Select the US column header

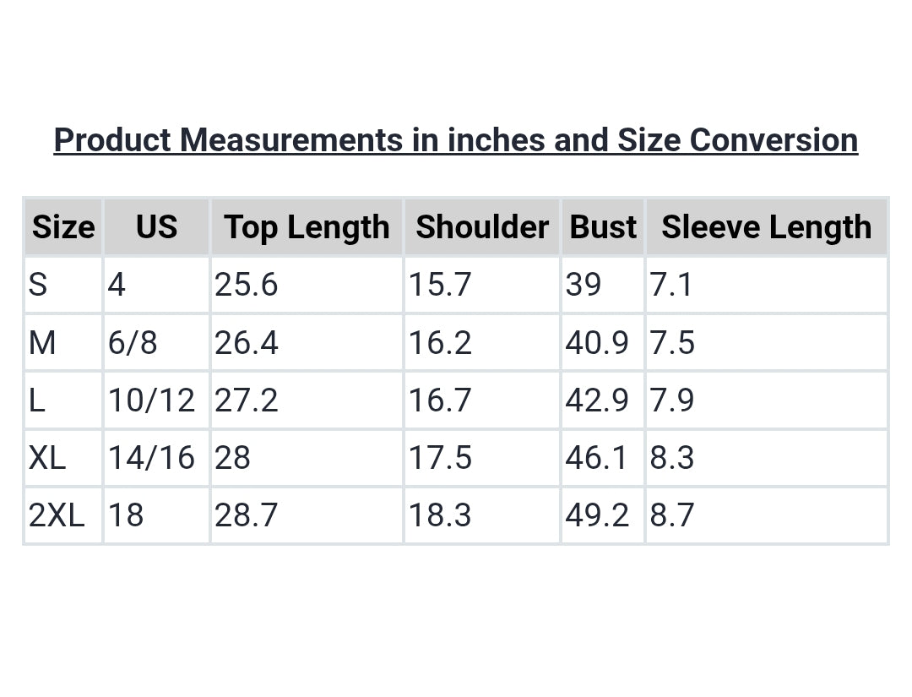156,227
